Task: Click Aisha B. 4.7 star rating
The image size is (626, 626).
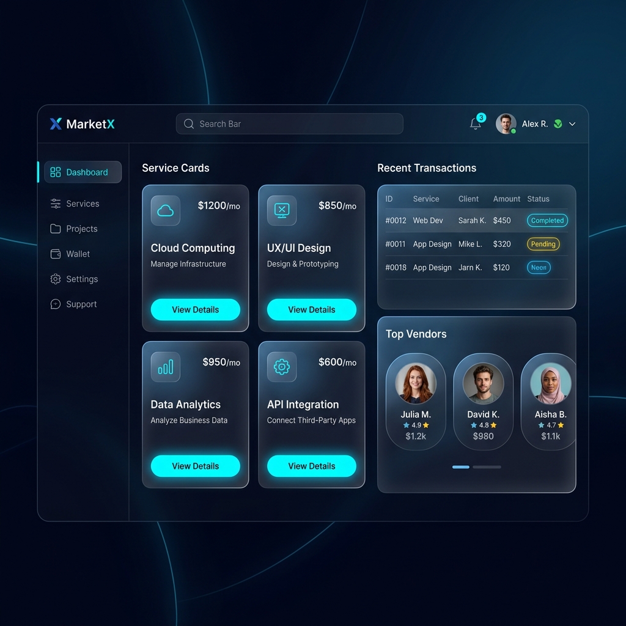Action: pos(551,425)
